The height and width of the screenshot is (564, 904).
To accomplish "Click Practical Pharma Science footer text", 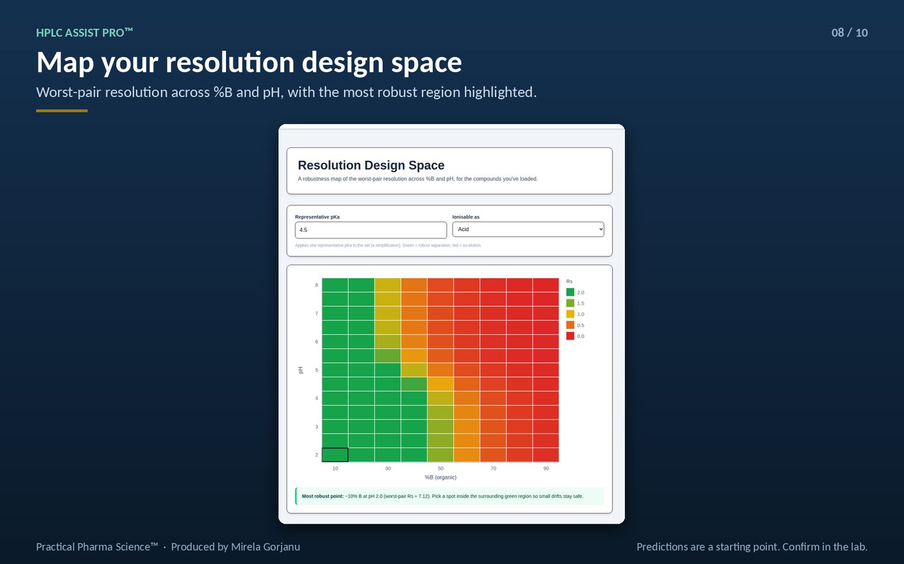I will click(97, 547).
